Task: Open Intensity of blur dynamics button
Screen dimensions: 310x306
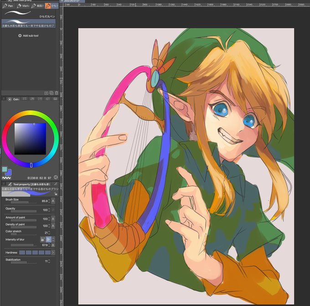Action: click(53, 245)
